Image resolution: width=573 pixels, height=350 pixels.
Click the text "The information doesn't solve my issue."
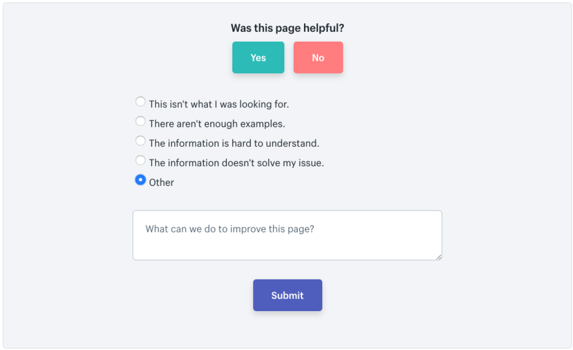pyautogui.click(x=236, y=163)
